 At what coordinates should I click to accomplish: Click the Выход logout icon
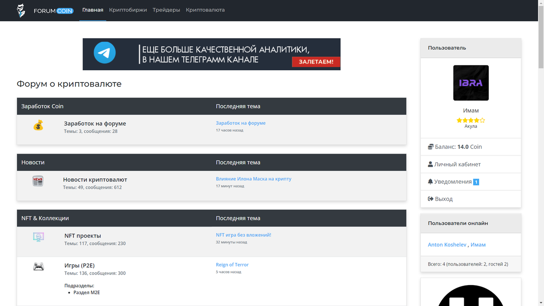431,199
